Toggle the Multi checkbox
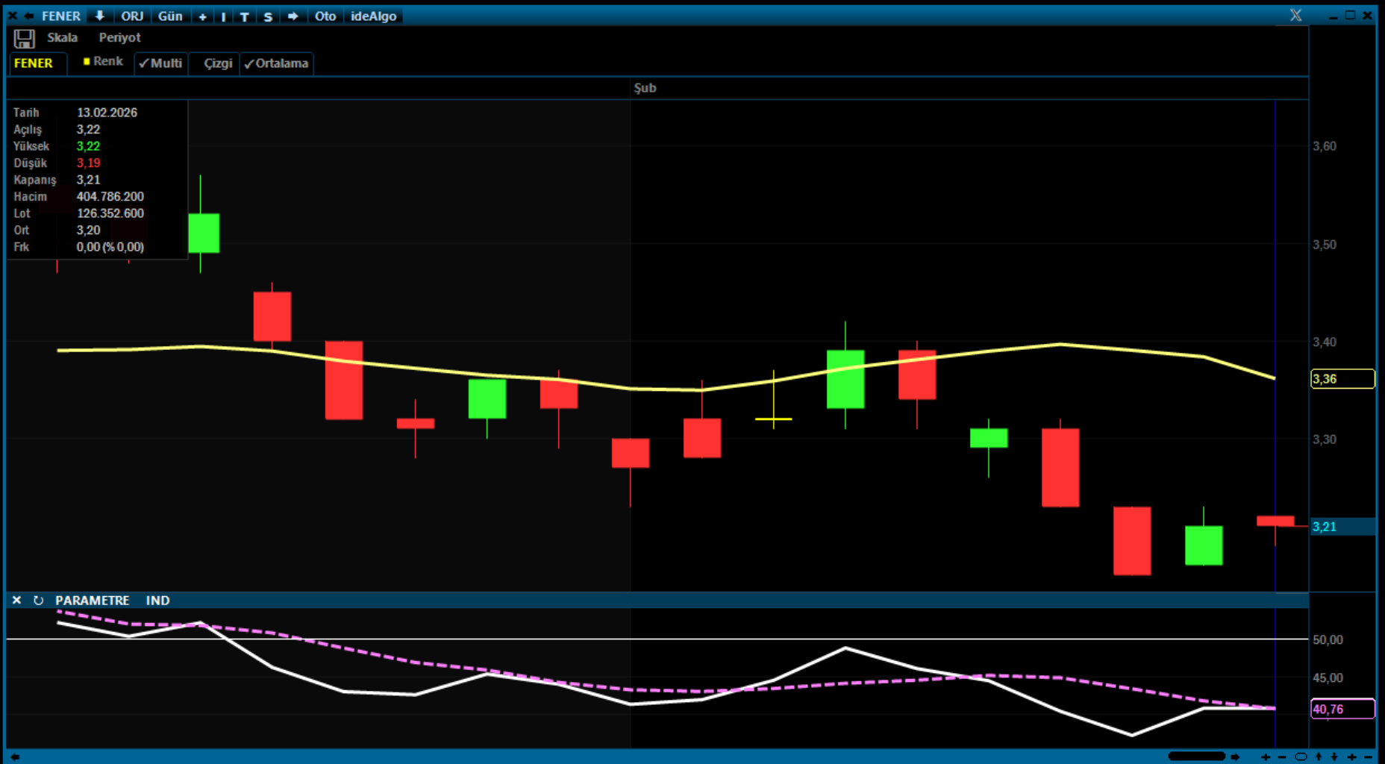The height and width of the screenshot is (764, 1385). (x=160, y=63)
